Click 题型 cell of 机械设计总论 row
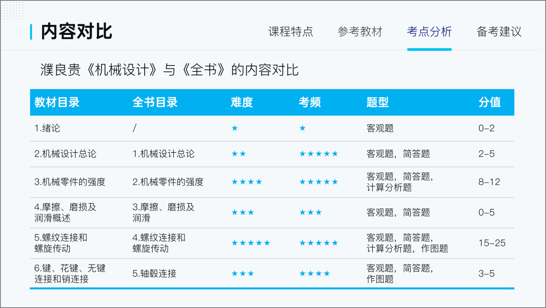Screen dimensions: 546x308 point(398,154)
